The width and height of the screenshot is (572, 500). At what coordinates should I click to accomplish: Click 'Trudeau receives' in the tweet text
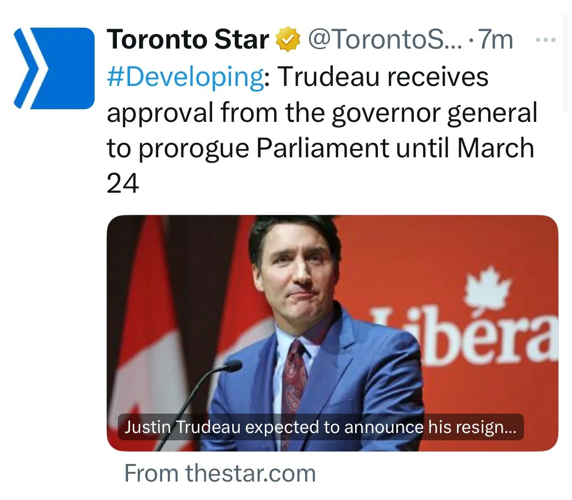383,77
